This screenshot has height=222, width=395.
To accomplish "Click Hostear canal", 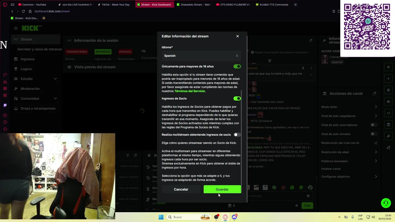I will point(331,169).
